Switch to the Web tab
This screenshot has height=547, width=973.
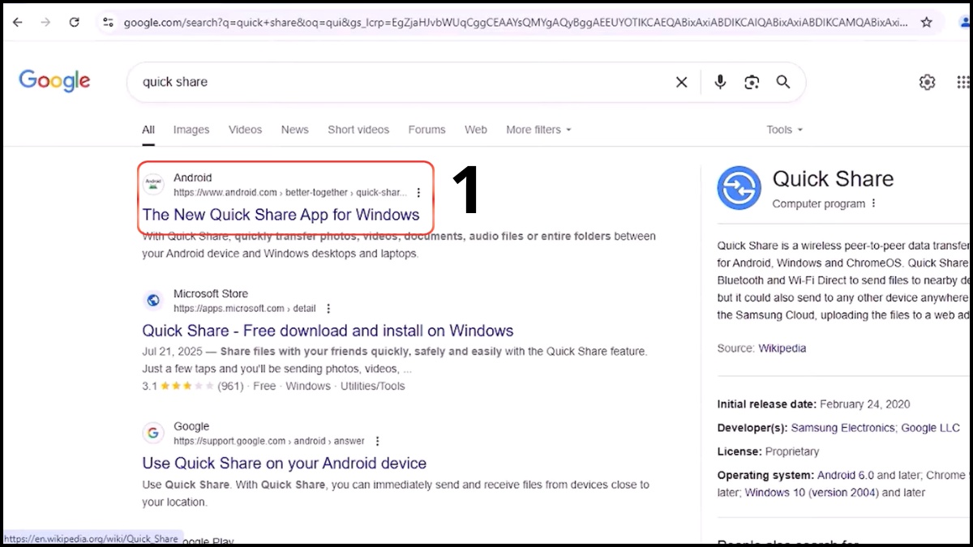476,130
